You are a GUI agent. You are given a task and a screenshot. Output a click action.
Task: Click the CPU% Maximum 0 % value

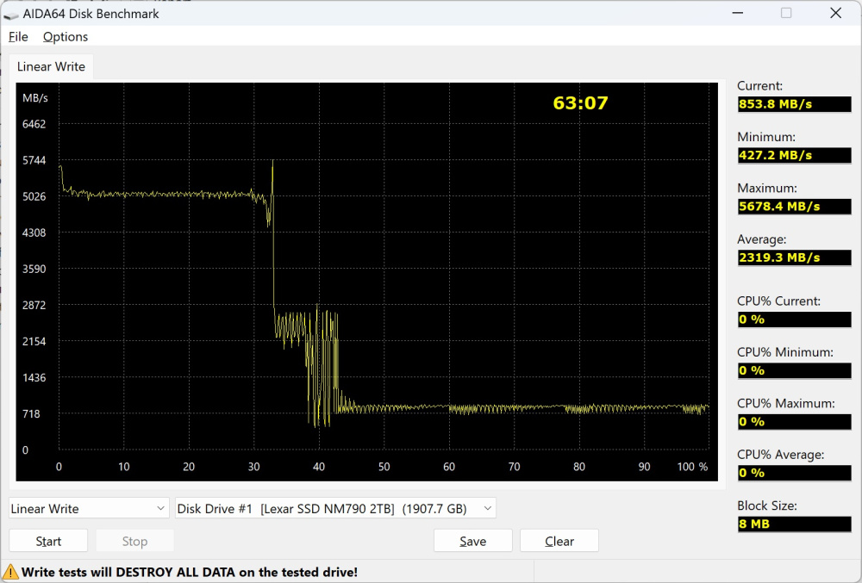pyautogui.click(x=795, y=422)
